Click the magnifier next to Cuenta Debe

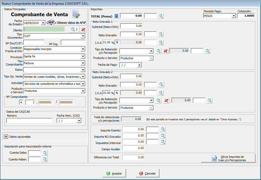45,153
